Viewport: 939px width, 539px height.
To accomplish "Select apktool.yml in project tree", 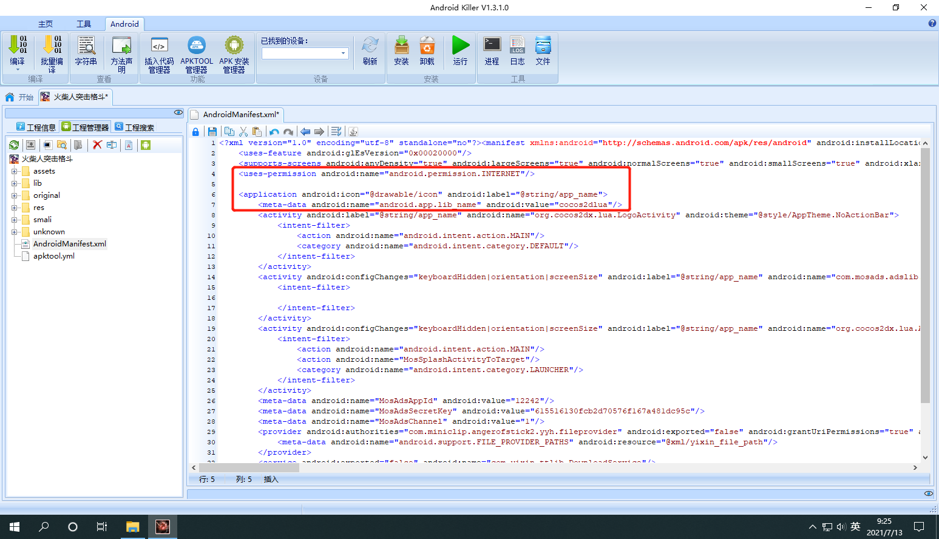I will [53, 256].
